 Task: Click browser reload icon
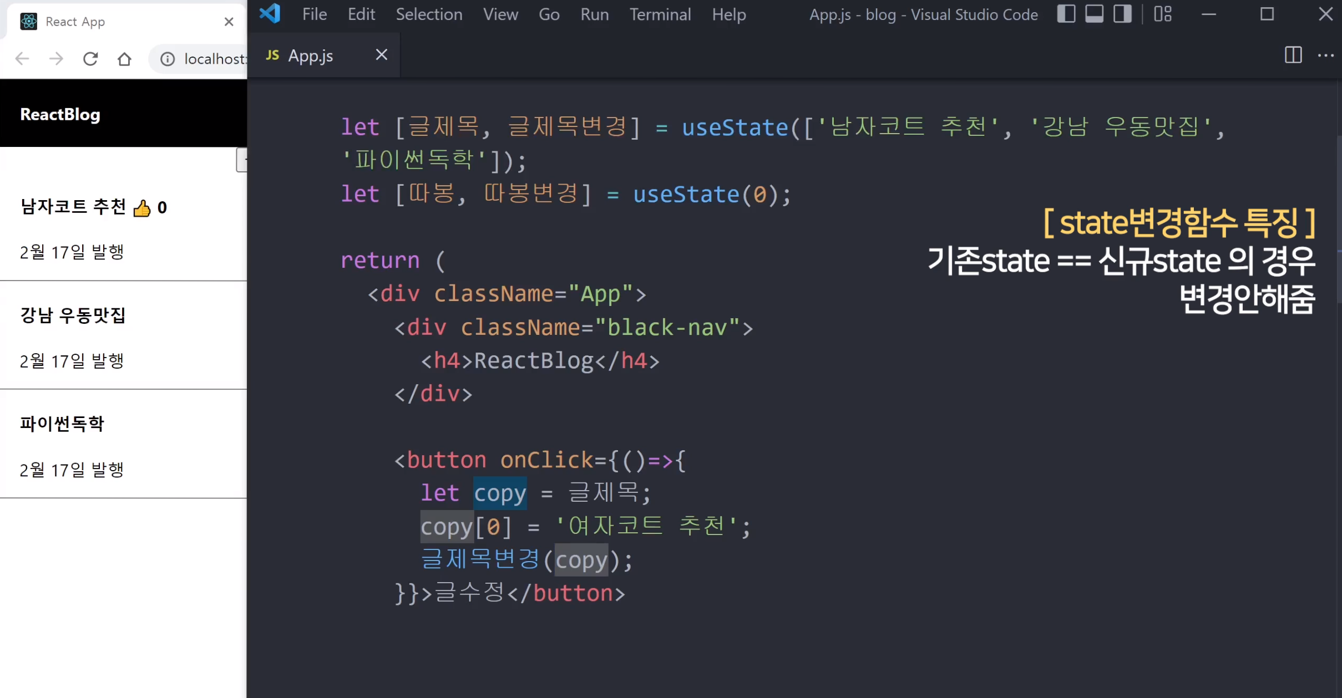coord(90,58)
